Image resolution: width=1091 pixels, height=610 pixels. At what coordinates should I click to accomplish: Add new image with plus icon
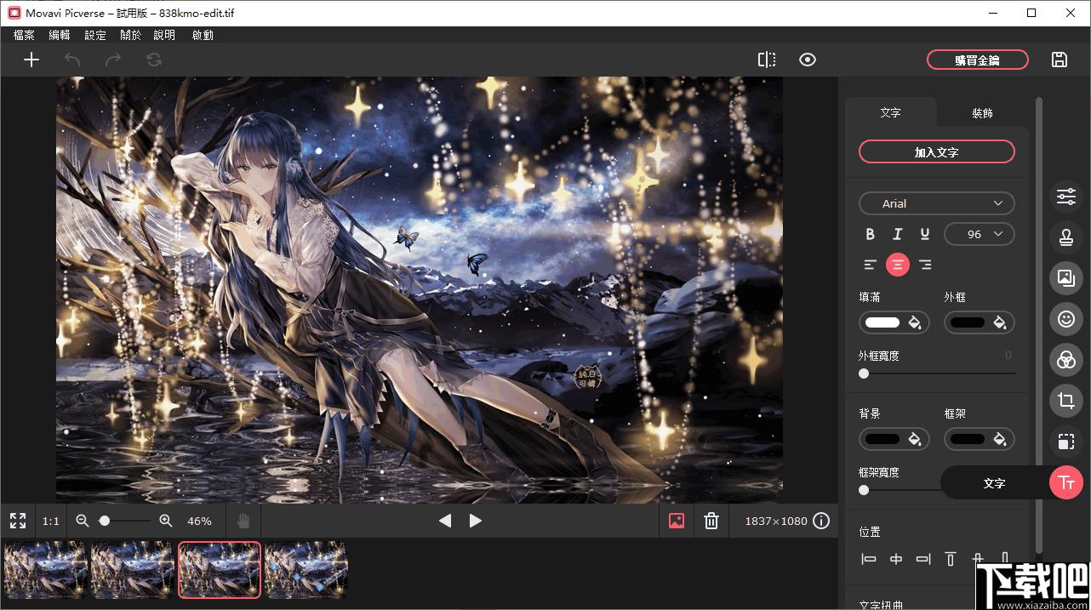tap(31, 60)
